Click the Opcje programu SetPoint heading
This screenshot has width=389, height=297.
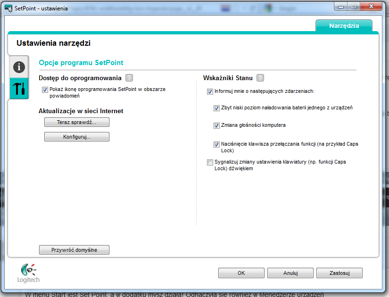[x=81, y=63]
